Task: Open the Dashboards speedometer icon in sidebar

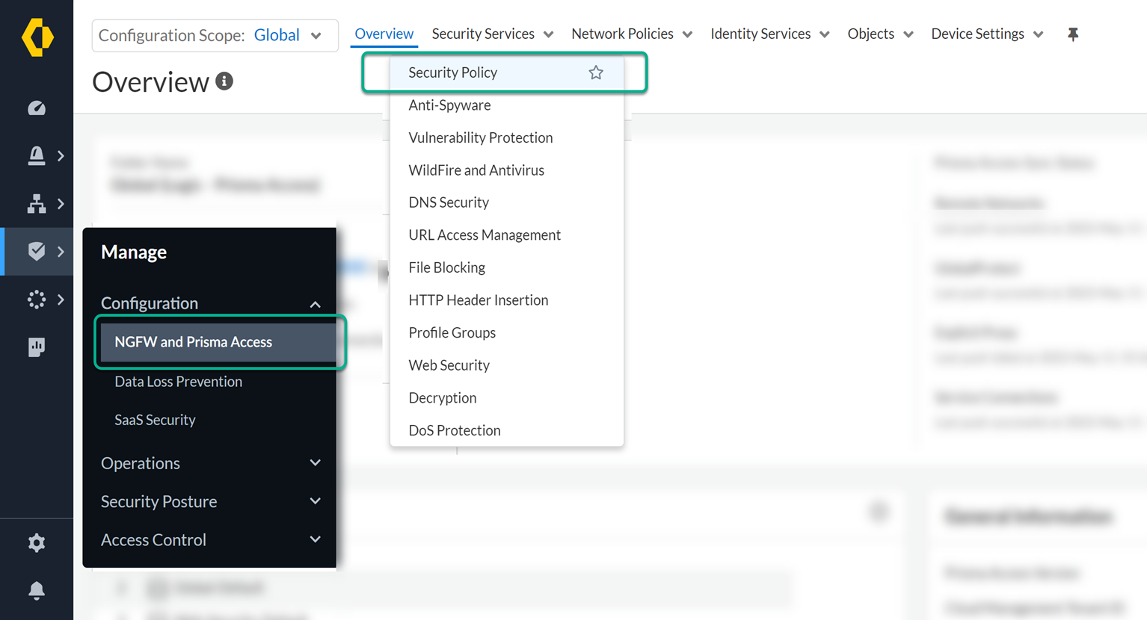Action: [x=37, y=108]
